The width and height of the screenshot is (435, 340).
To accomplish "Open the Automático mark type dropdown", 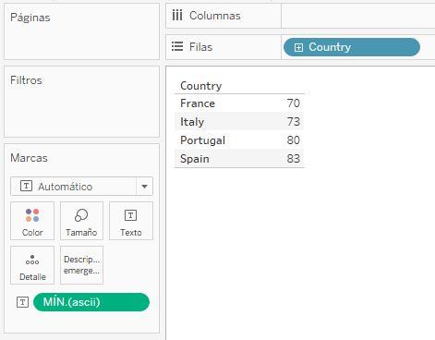I will pos(81,187).
